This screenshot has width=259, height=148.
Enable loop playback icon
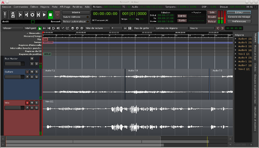pyautogui.click(x=32, y=15)
